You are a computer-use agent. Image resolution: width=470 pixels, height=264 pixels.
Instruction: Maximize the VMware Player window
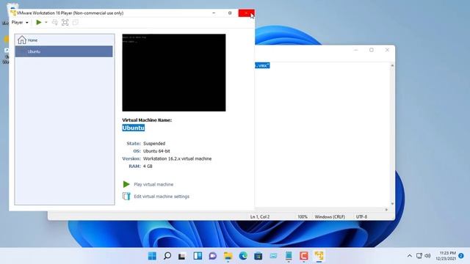click(x=230, y=13)
